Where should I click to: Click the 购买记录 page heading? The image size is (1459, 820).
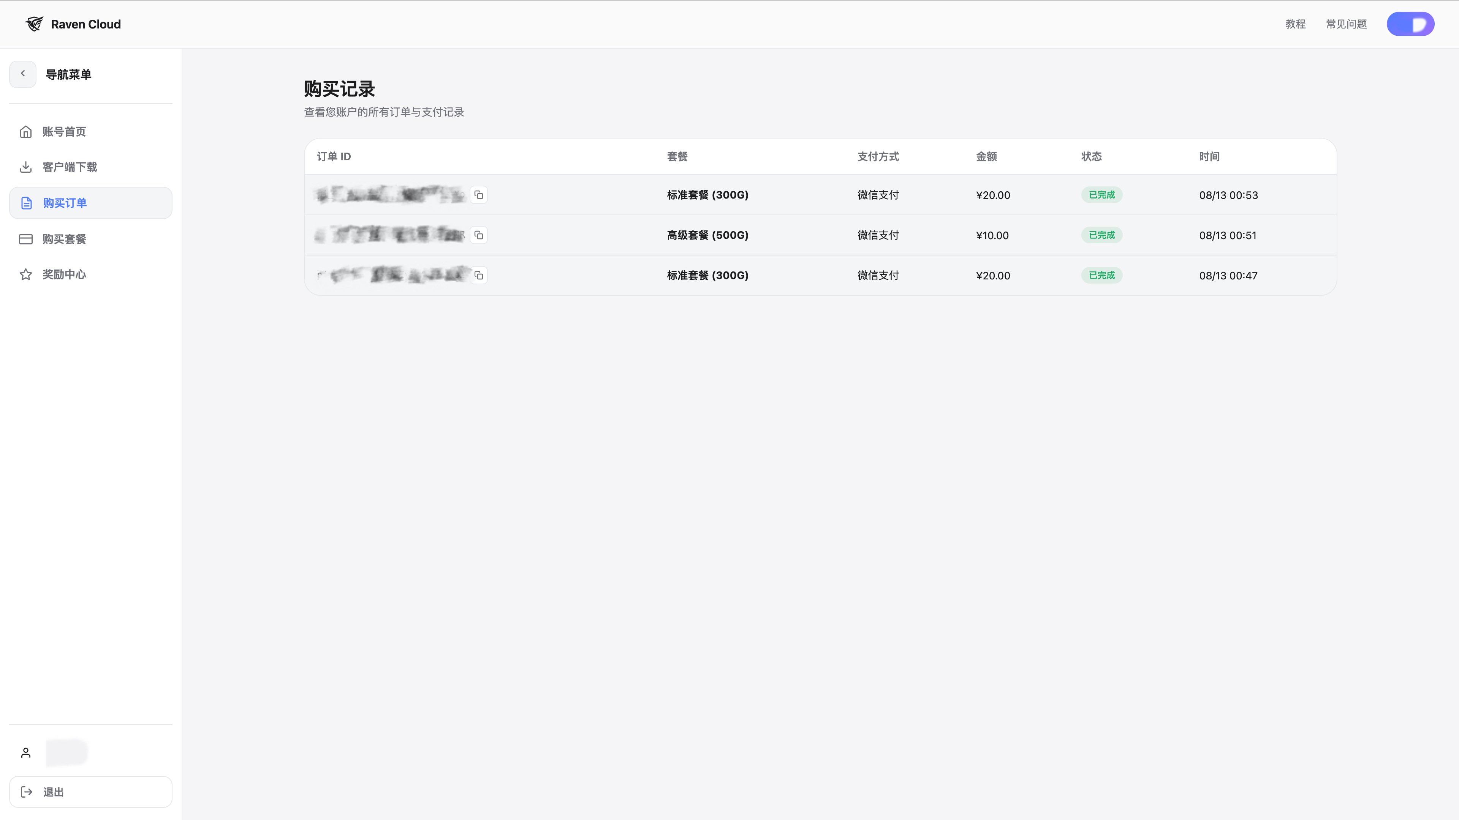pos(339,89)
